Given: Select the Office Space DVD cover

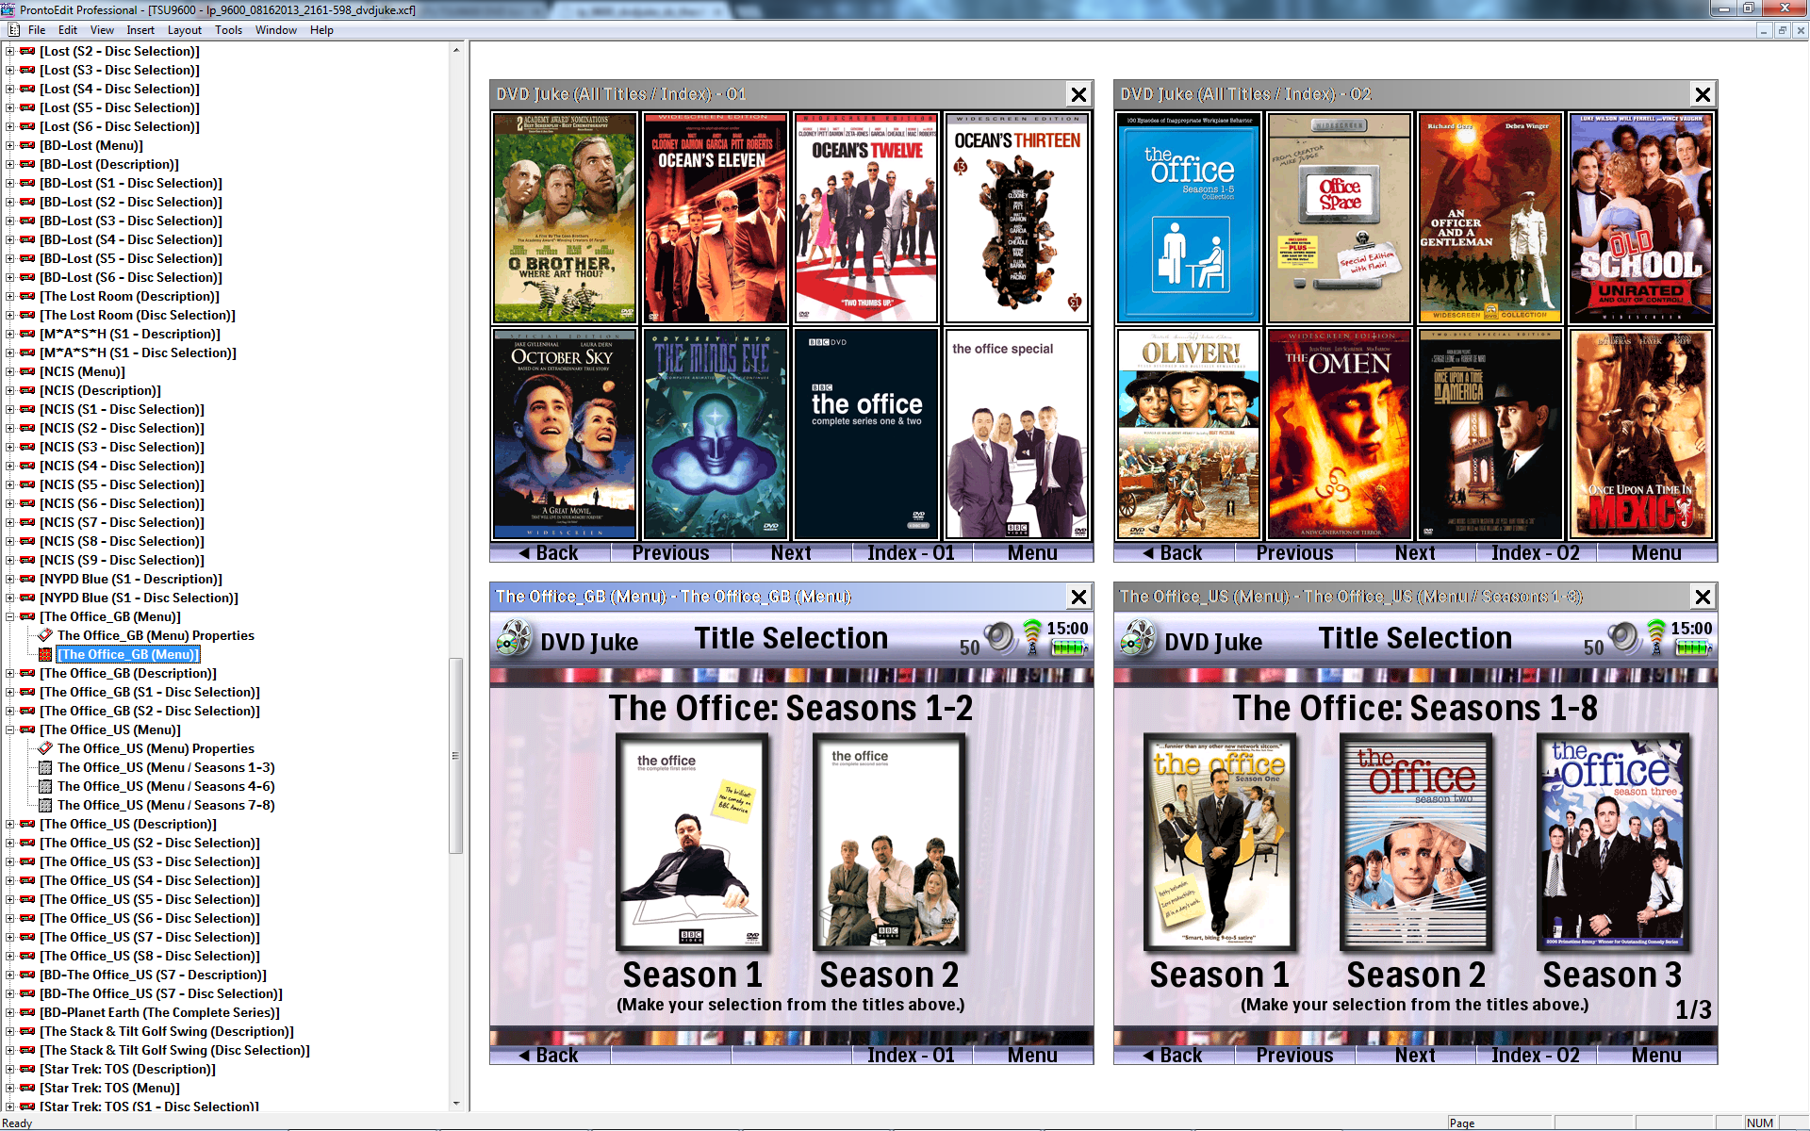Looking at the screenshot, I should coord(1340,218).
